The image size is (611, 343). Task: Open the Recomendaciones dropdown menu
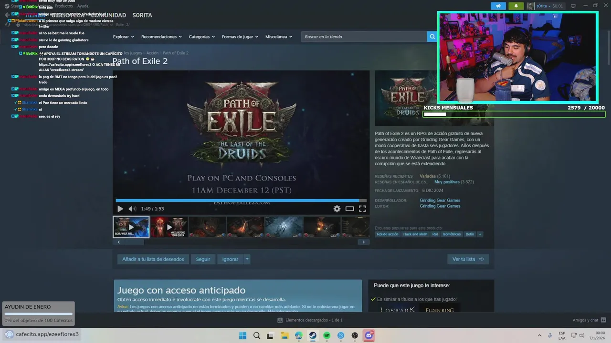(161, 37)
